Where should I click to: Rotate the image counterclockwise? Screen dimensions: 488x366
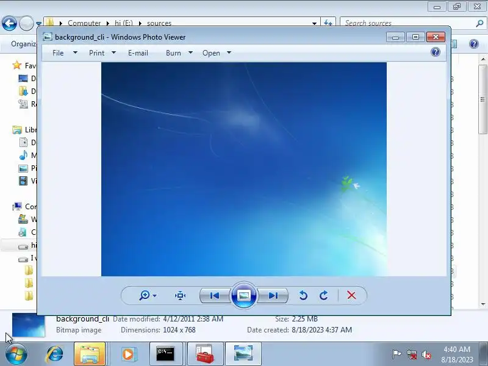303,295
